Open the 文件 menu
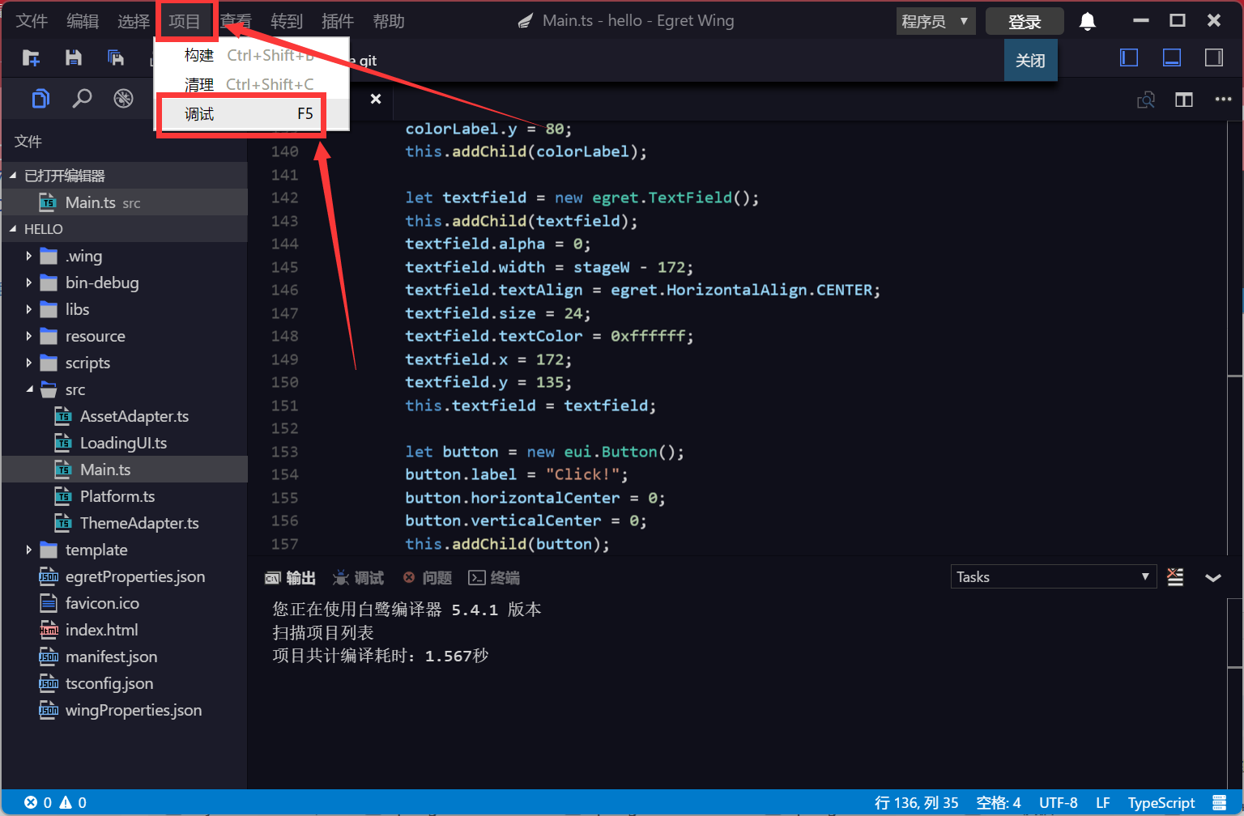 (32, 21)
